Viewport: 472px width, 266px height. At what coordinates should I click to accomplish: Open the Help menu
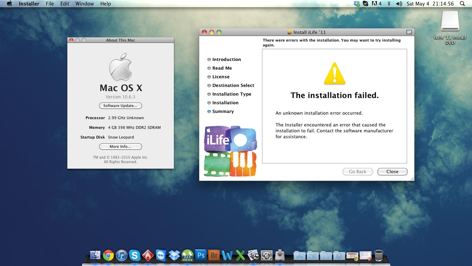[106, 4]
